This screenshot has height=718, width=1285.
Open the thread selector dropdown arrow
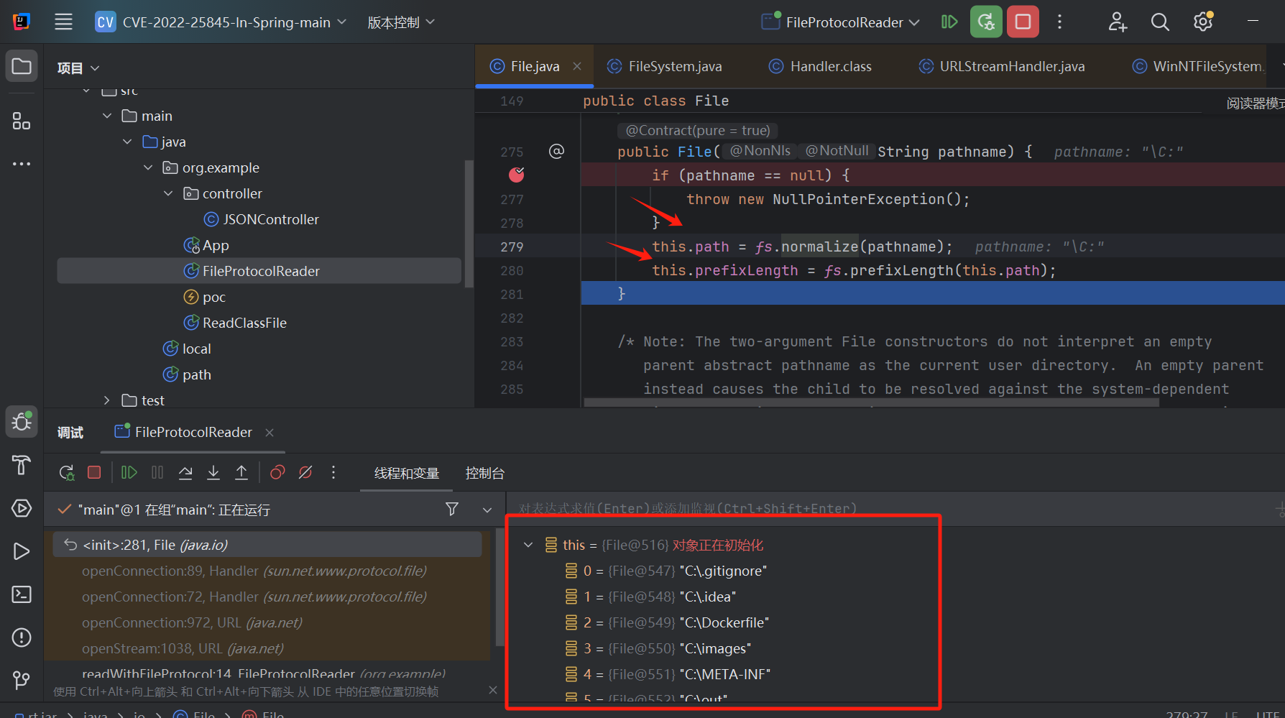click(487, 510)
